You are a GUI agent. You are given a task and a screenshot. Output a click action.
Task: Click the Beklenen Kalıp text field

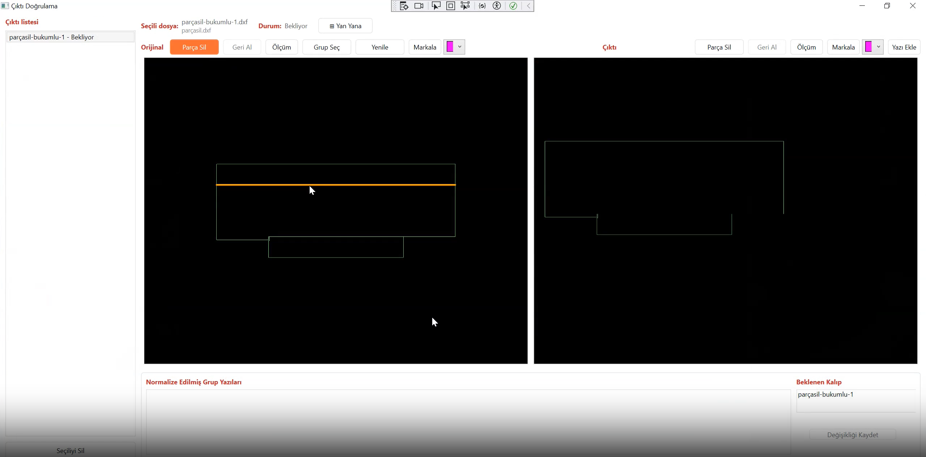856,401
